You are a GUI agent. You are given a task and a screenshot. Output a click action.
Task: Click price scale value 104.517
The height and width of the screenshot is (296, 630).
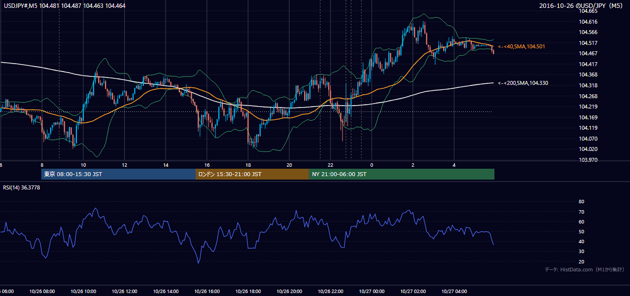588,43
